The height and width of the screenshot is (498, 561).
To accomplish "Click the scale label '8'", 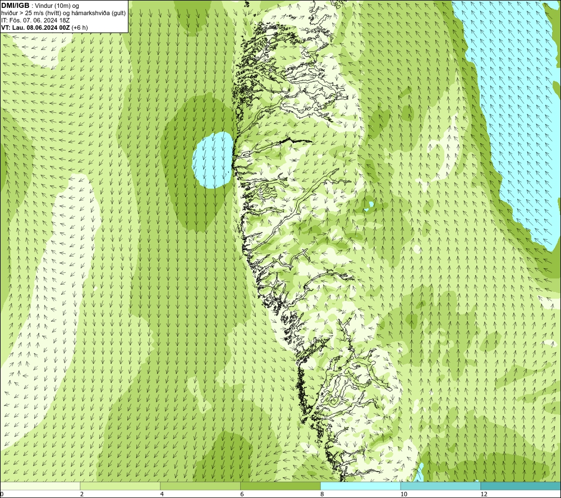I will coord(323,495).
